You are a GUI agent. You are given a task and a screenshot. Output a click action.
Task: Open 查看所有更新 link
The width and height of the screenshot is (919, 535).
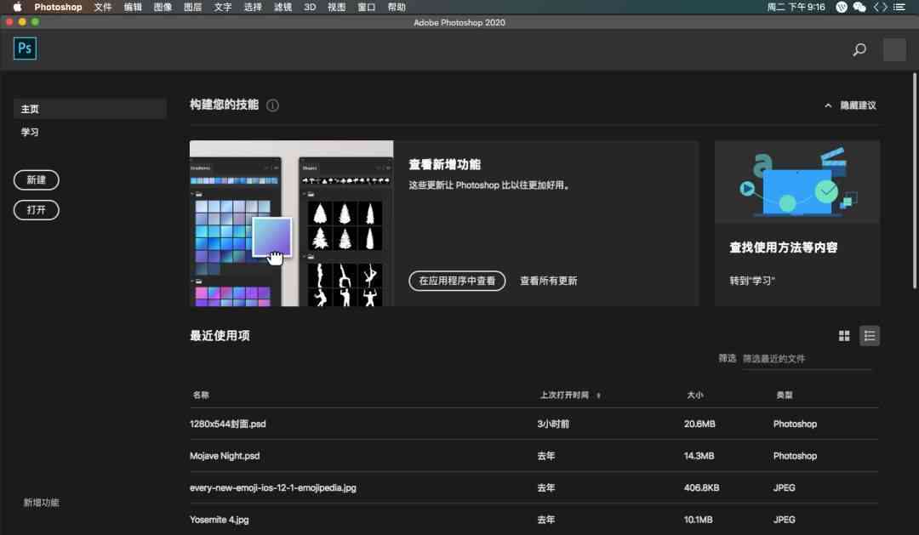click(549, 281)
